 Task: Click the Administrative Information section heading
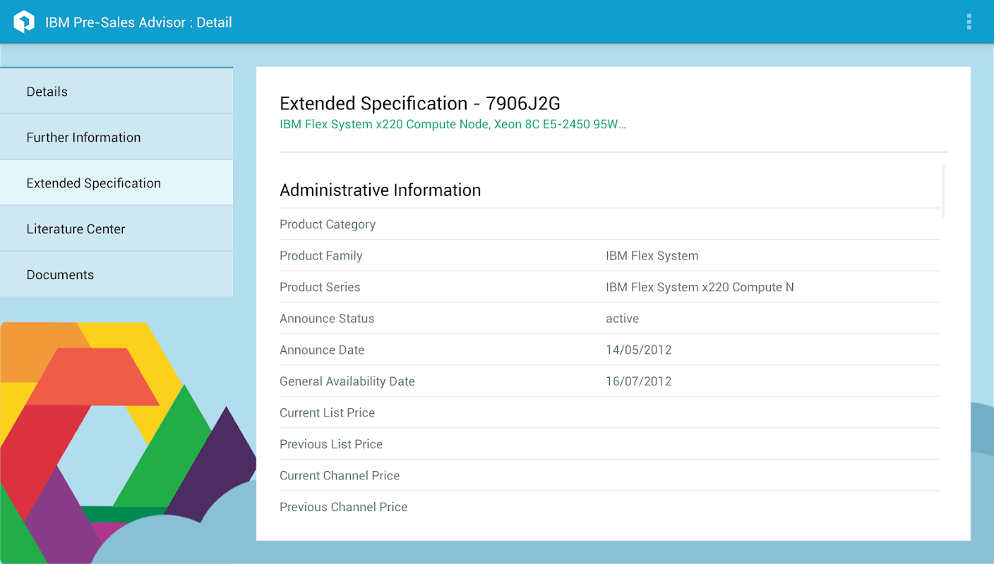[x=381, y=190]
